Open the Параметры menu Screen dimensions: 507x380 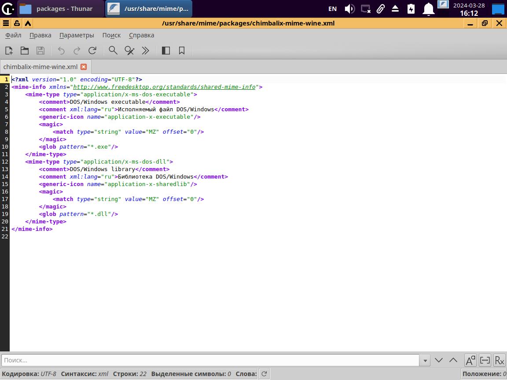[77, 35]
